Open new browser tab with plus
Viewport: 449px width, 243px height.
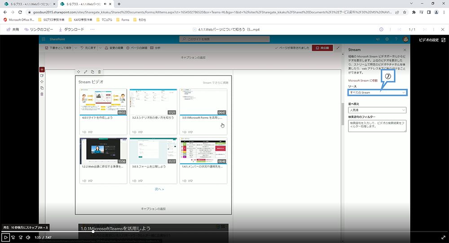(x=119, y=4)
